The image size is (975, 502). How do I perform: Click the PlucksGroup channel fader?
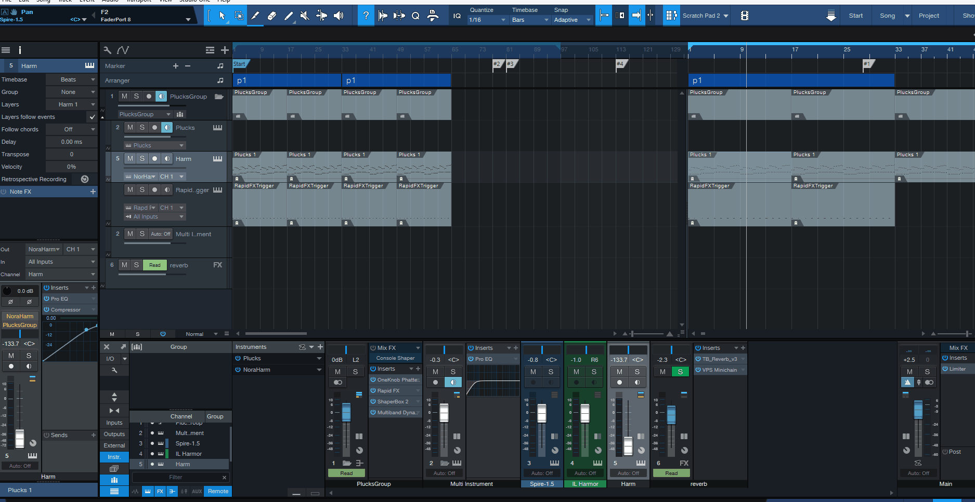(x=346, y=412)
